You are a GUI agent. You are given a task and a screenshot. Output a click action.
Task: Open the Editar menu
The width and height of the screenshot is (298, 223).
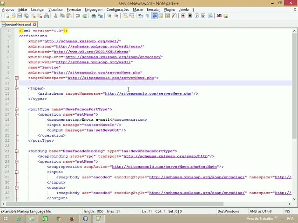pyautogui.click(x=23, y=9)
